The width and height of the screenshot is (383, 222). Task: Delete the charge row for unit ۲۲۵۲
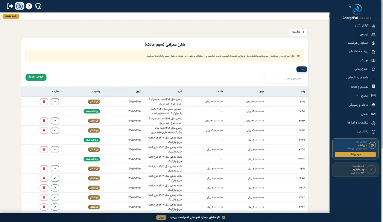[44, 149]
